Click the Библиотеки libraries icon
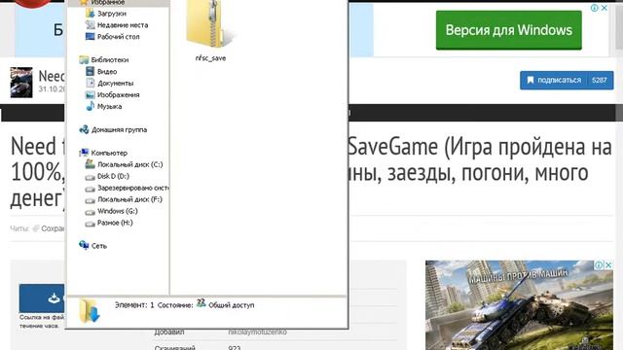 click(x=84, y=60)
